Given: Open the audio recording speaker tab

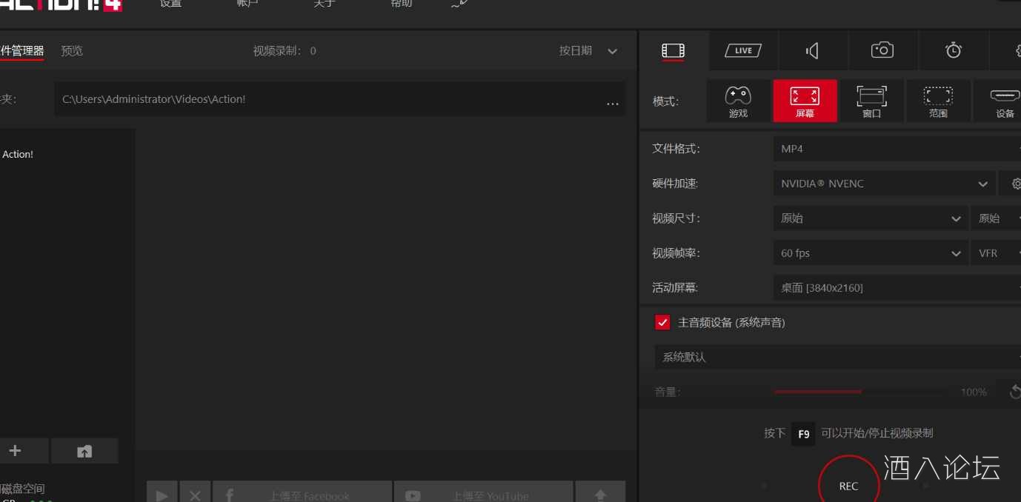Looking at the screenshot, I should point(813,50).
